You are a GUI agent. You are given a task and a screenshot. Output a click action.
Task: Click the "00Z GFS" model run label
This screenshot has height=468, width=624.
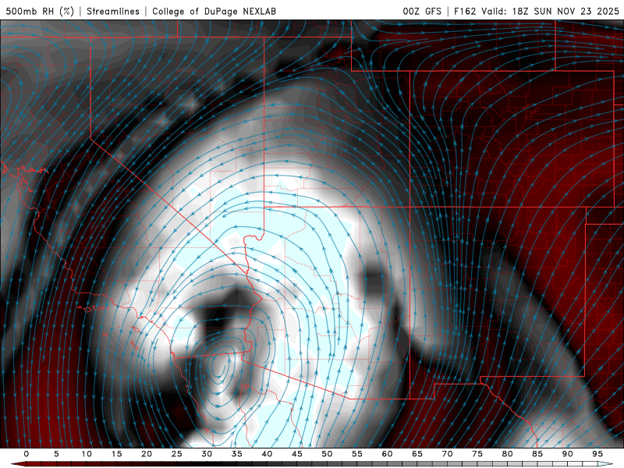click(x=422, y=11)
